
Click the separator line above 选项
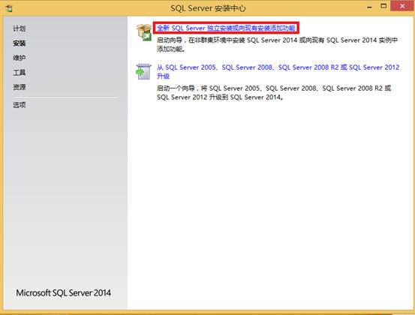coord(65,97)
